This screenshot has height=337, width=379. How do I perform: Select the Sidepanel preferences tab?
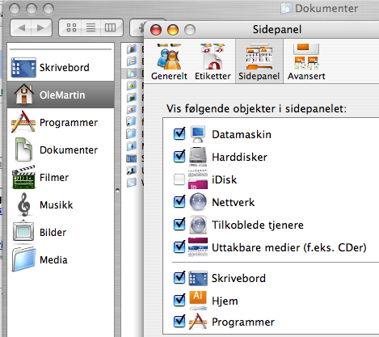click(259, 62)
